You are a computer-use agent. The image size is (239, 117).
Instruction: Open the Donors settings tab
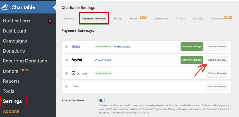pos(134,19)
